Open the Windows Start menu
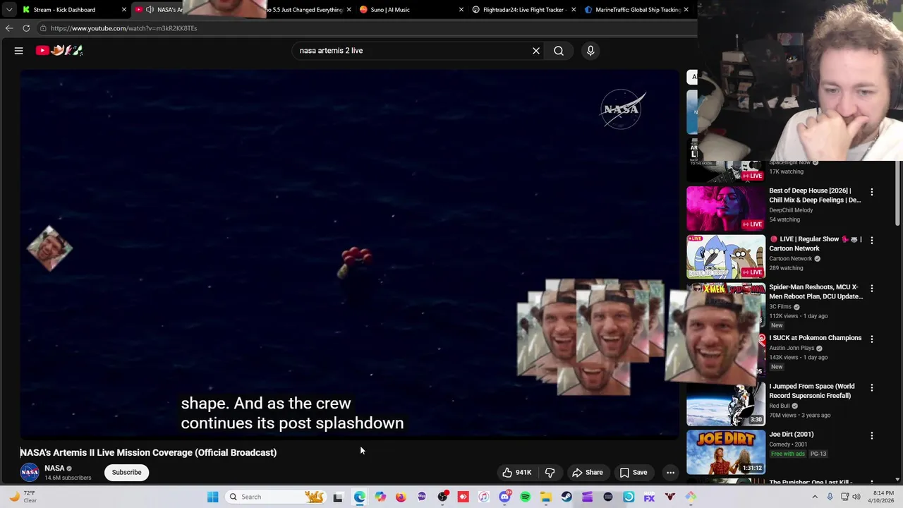The height and width of the screenshot is (508, 903). (x=212, y=497)
